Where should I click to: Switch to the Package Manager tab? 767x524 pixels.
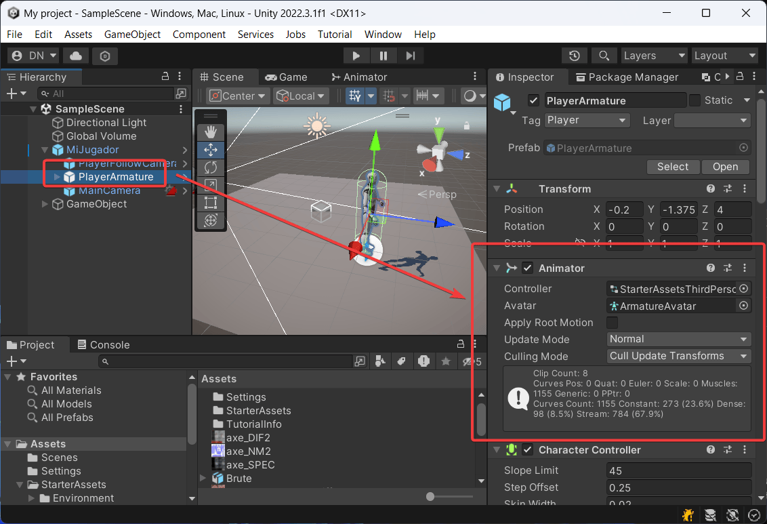tap(627, 77)
